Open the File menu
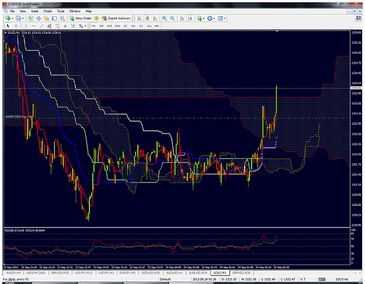Screen dimensions: 365x284 12,11
